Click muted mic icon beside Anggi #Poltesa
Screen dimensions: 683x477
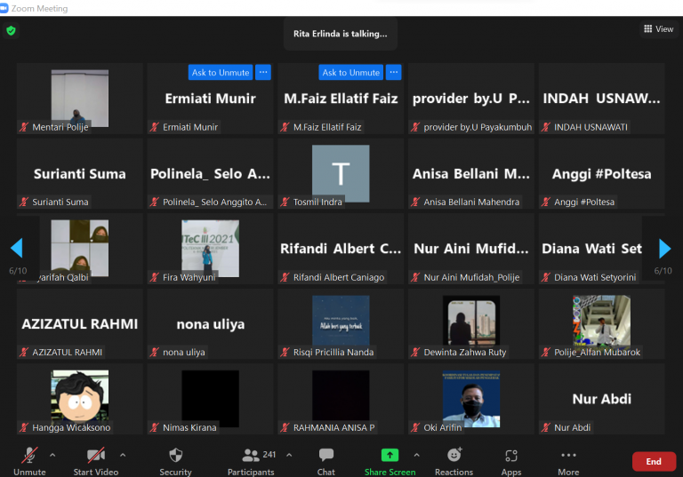(546, 202)
